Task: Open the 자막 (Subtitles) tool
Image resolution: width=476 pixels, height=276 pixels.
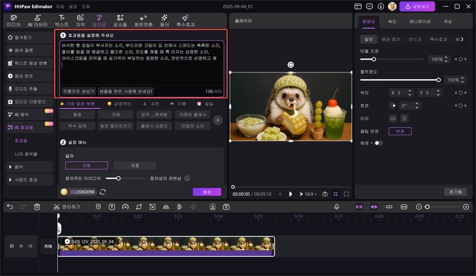Action: click(80, 21)
